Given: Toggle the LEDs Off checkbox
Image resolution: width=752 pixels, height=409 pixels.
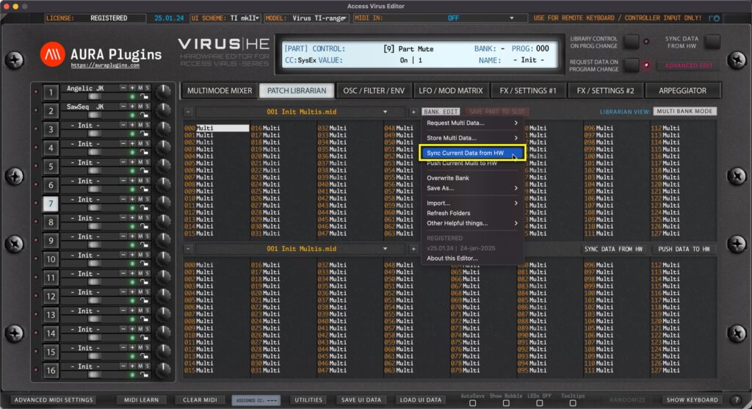Looking at the screenshot, I should [540, 403].
